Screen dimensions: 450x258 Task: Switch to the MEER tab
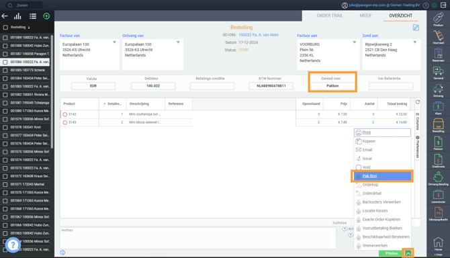coord(365,15)
